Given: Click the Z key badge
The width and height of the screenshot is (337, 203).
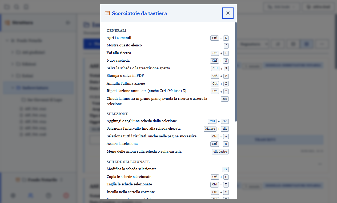Looking at the screenshot, I should tap(226, 84).
